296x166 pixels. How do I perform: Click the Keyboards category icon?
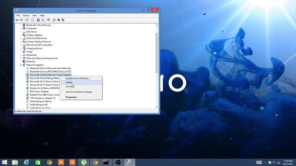(x=24, y=55)
